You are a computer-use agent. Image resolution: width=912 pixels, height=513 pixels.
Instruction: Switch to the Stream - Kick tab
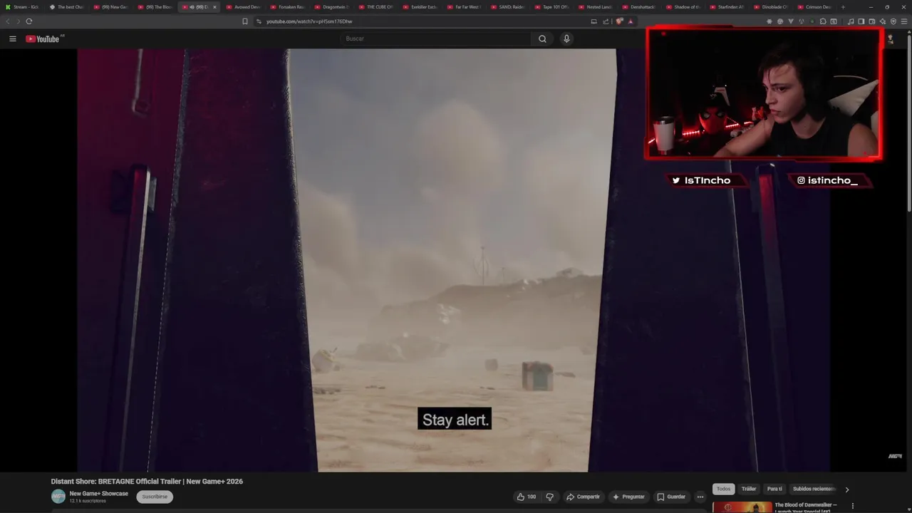coord(23,7)
